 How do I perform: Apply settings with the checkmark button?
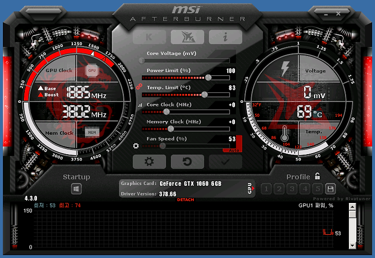226,161
